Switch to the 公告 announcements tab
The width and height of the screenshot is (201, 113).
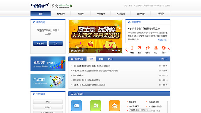click(x=91, y=59)
